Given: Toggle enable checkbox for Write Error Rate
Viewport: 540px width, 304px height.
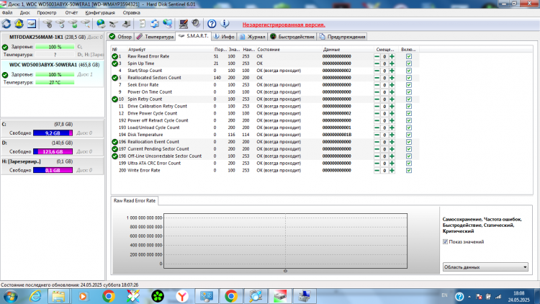Looking at the screenshot, I should (x=409, y=170).
